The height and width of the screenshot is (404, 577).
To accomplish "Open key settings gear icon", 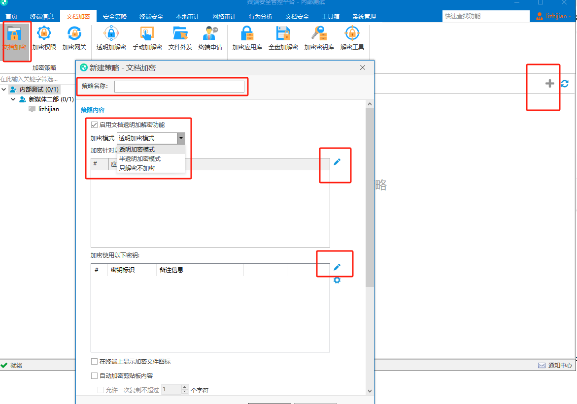I will pos(337,280).
